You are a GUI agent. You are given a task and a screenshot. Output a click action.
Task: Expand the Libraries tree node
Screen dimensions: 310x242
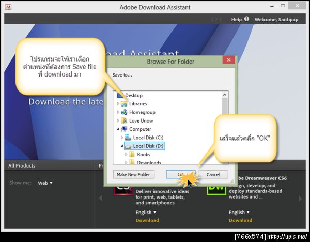click(118, 103)
